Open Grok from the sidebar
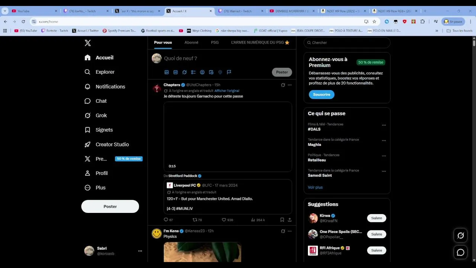The height and width of the screenshot is (268, 476). 96,115
